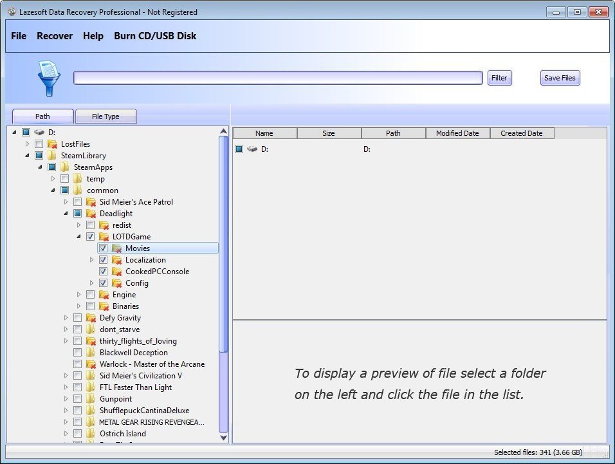The image size is (615, 464).
Task: Open the Recover menu
Action: 55,36
